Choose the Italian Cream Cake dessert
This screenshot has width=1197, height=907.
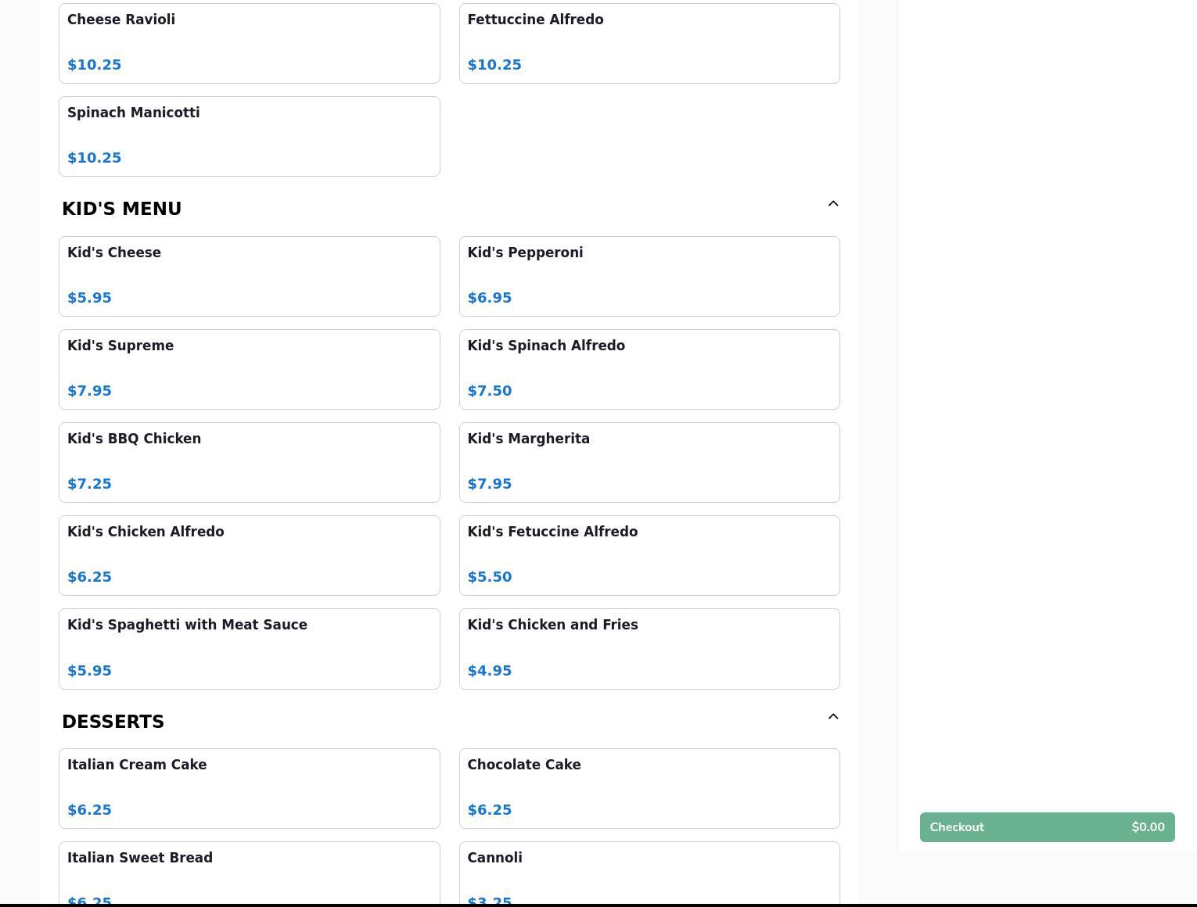[249, 788]
